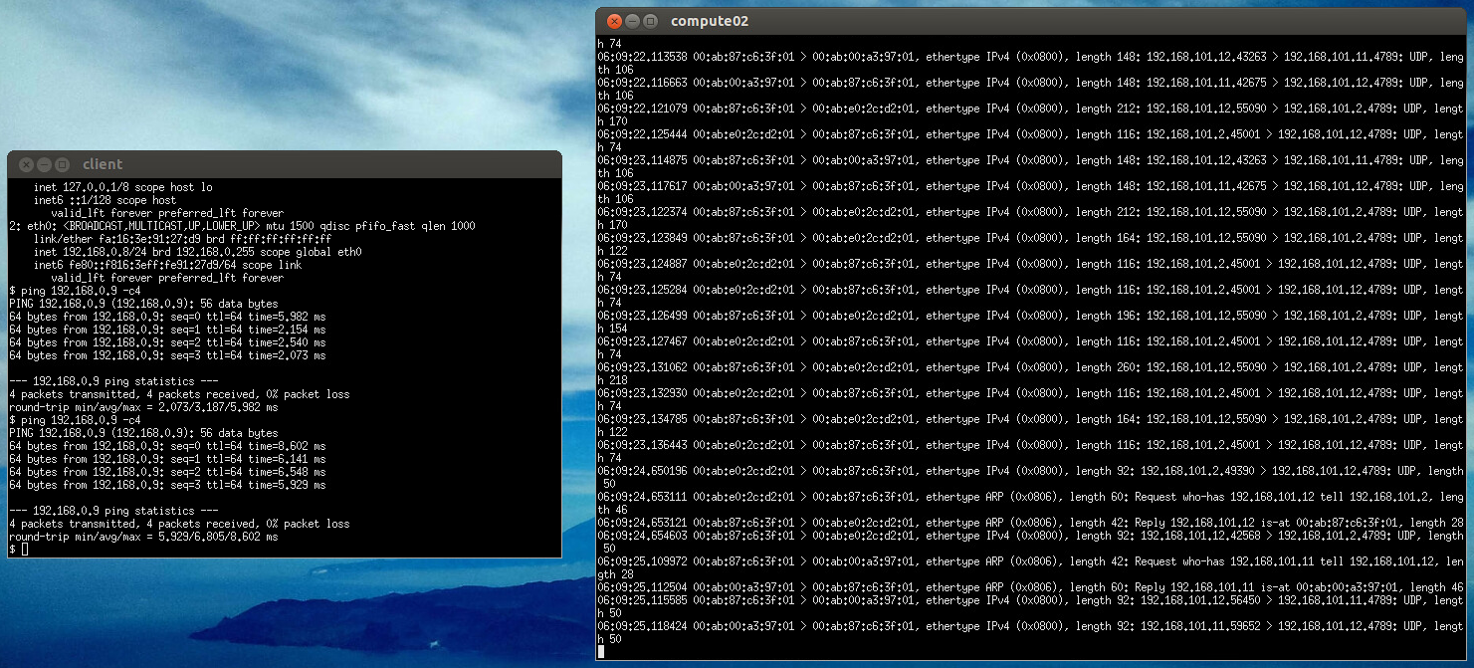Screen dimensions: 1474x668
Task: Click the dimmed close icon on the client titlebar
Action: click(27, 164)
